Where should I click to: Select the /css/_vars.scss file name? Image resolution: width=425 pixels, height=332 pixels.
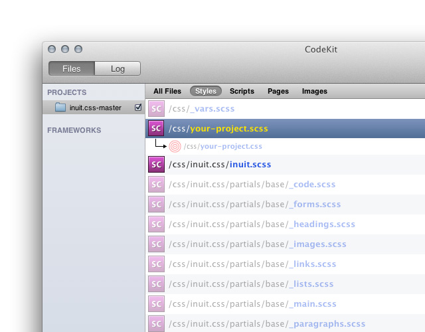click(x=201, y=109)
